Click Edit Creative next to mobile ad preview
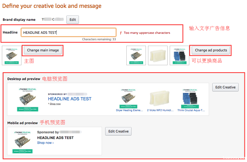This screenshot has width=247, height=162. (x=118, y=131)
